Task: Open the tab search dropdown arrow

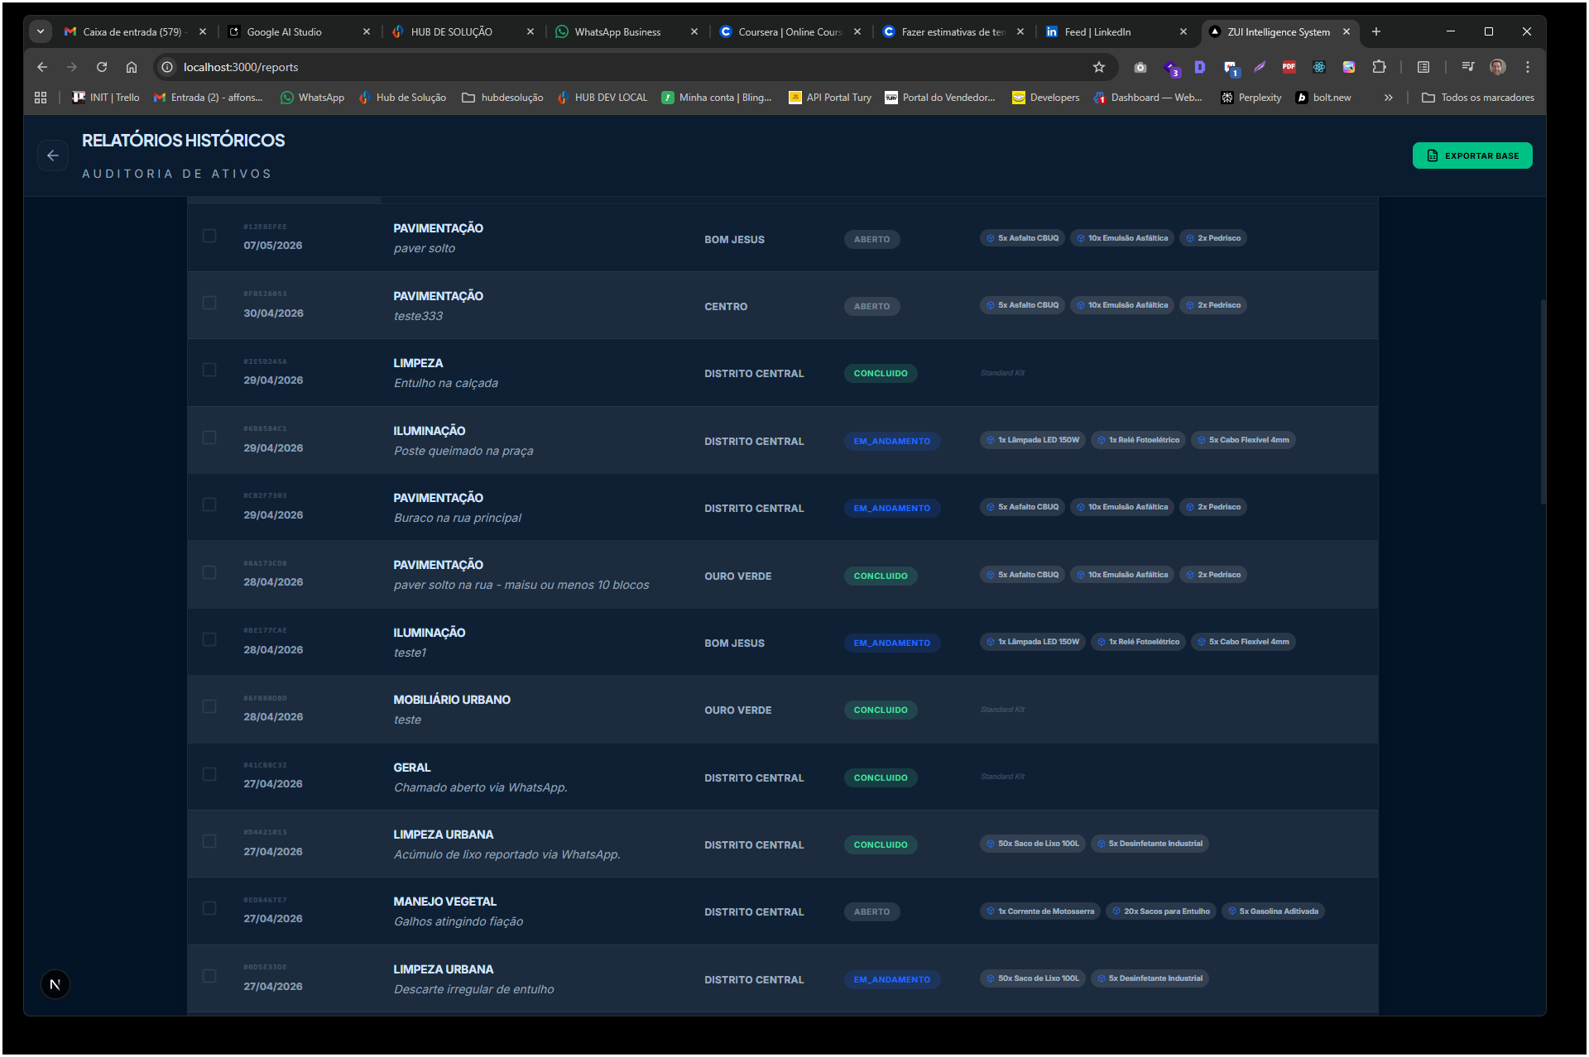Action: (x=41, y=31)
